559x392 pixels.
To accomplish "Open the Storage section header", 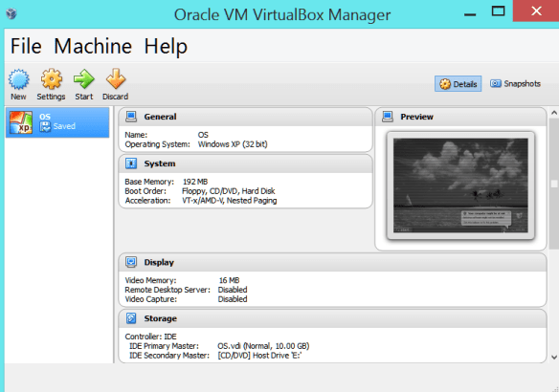I will pos(332,318).
